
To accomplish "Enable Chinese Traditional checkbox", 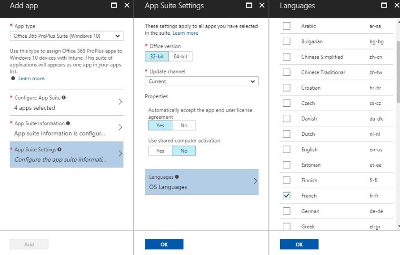I will [287, 72].
